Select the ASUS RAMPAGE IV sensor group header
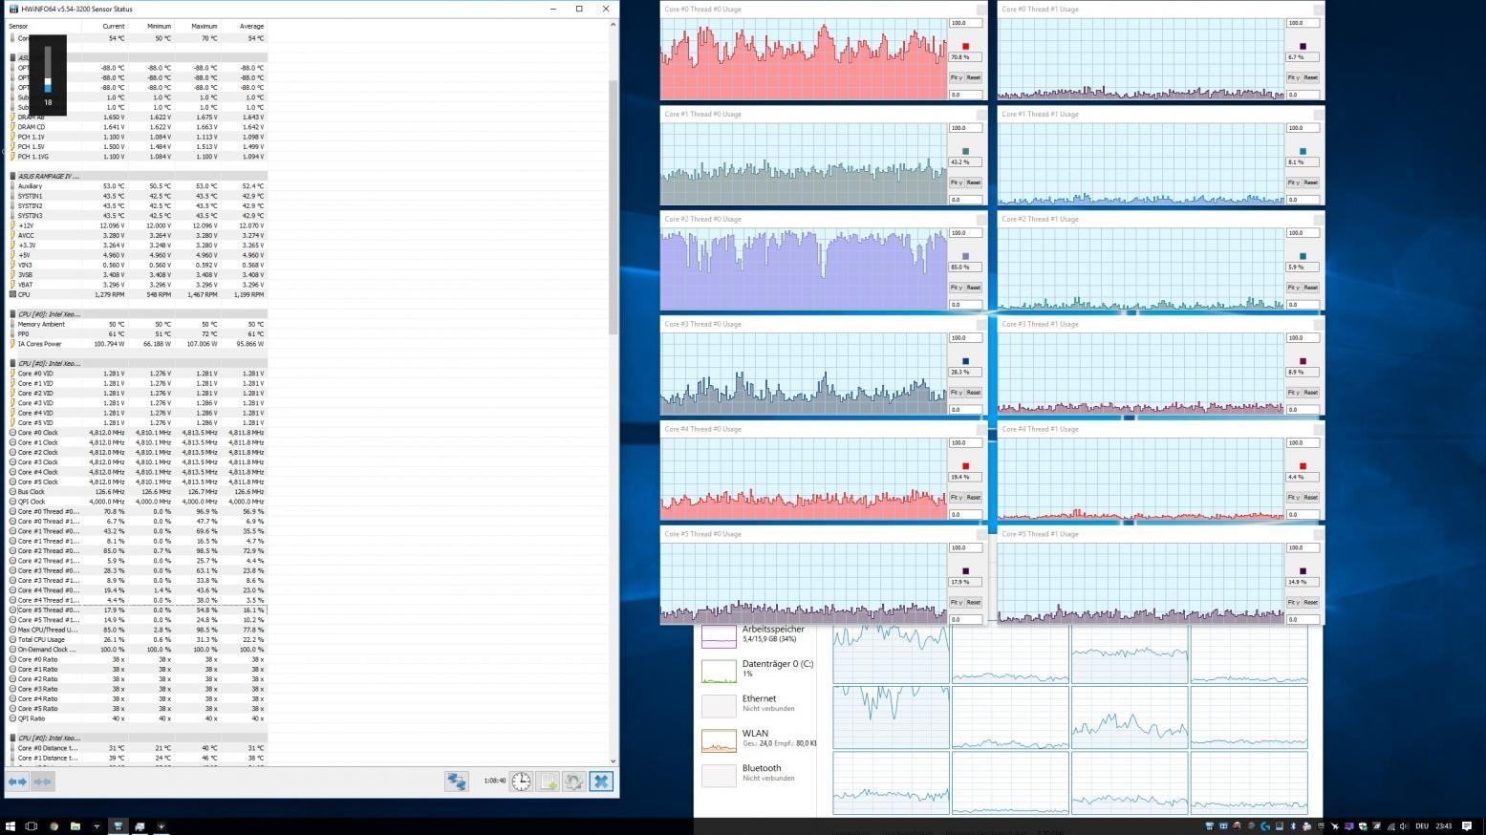 (x=137, y=176)
